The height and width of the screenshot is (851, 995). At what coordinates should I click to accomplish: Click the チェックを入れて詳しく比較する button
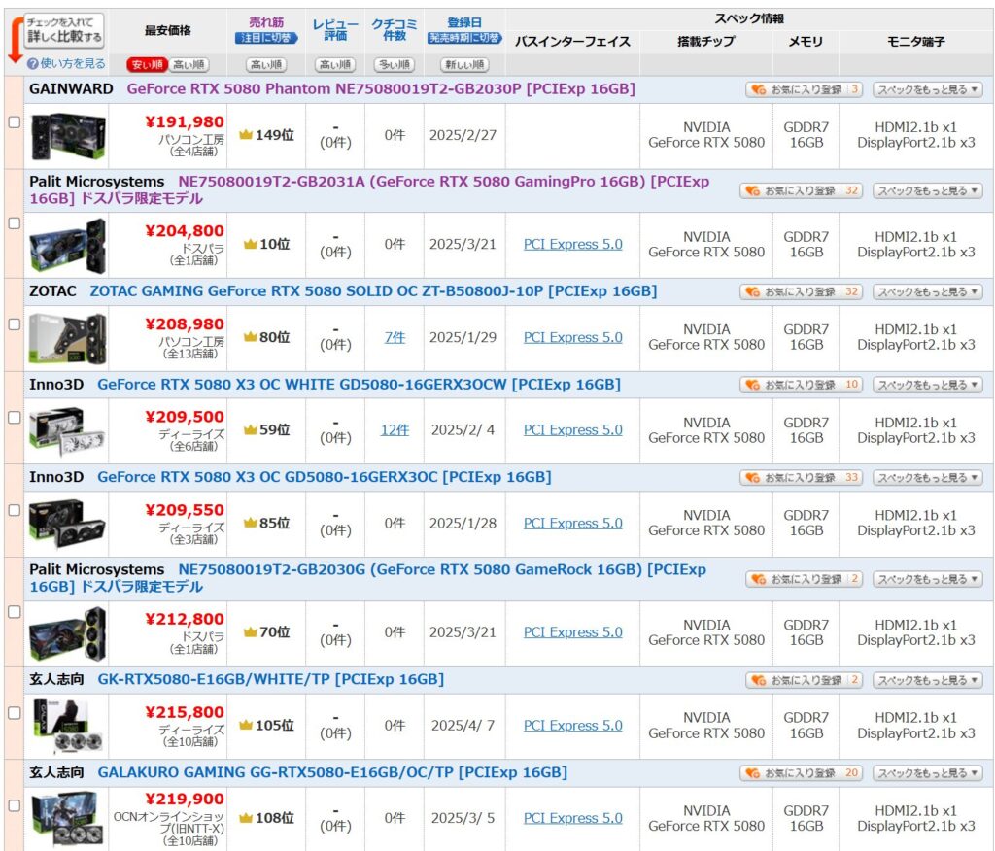(x=64, y=30)
